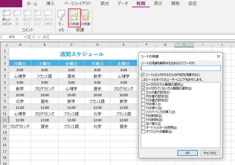Screen dimensions: 235x165
Task: Click the キャンセル button
Action: tap(210, 153)
